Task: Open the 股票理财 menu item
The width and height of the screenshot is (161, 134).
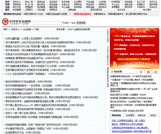Action: pyautogui.click(x=115, y=7)
